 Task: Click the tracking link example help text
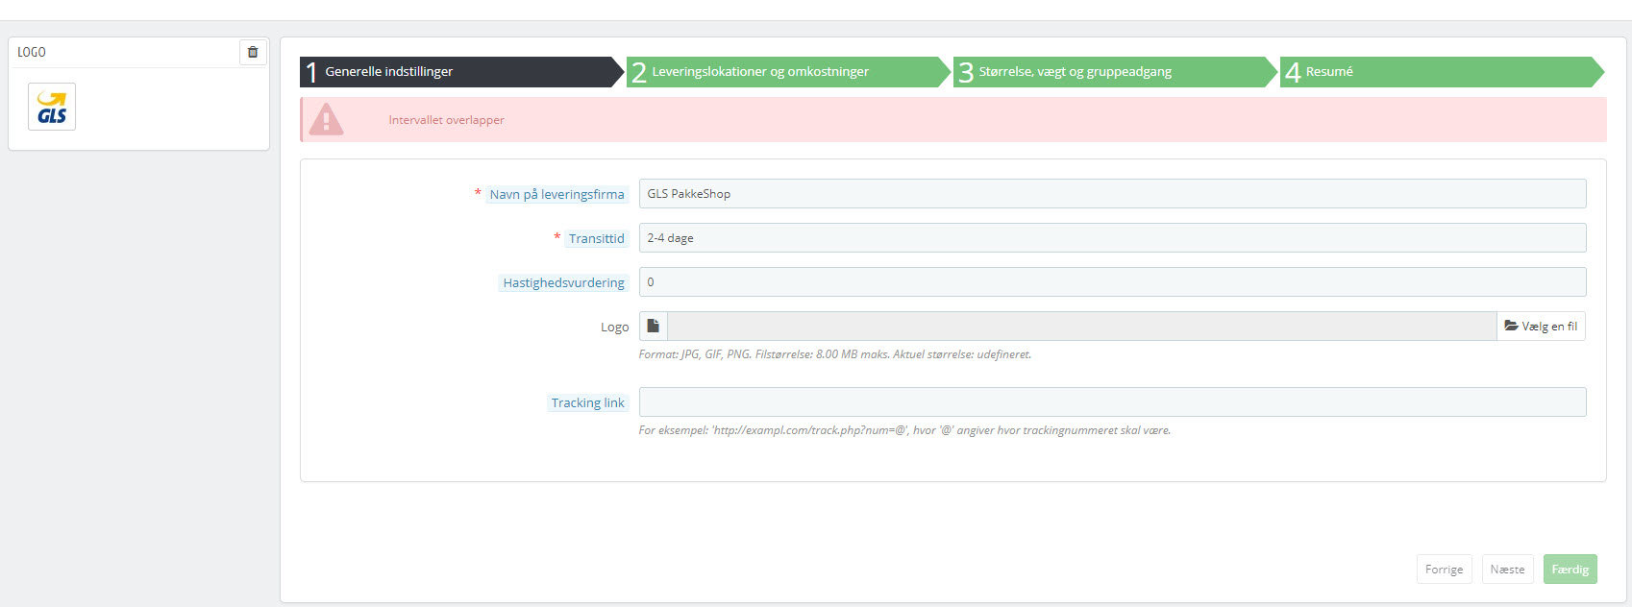[x=904, y=430]
